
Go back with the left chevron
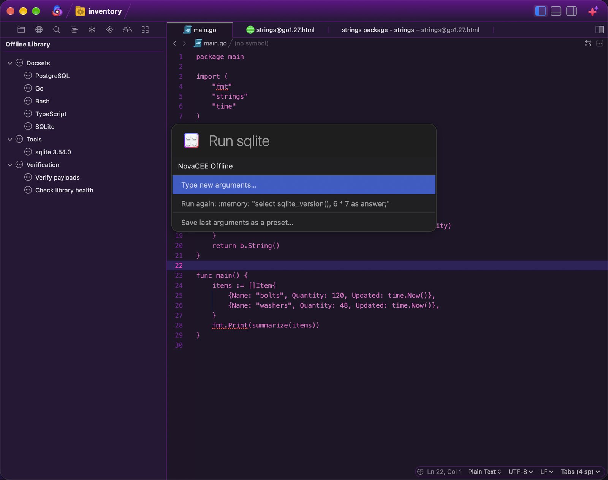coord(175,43)
